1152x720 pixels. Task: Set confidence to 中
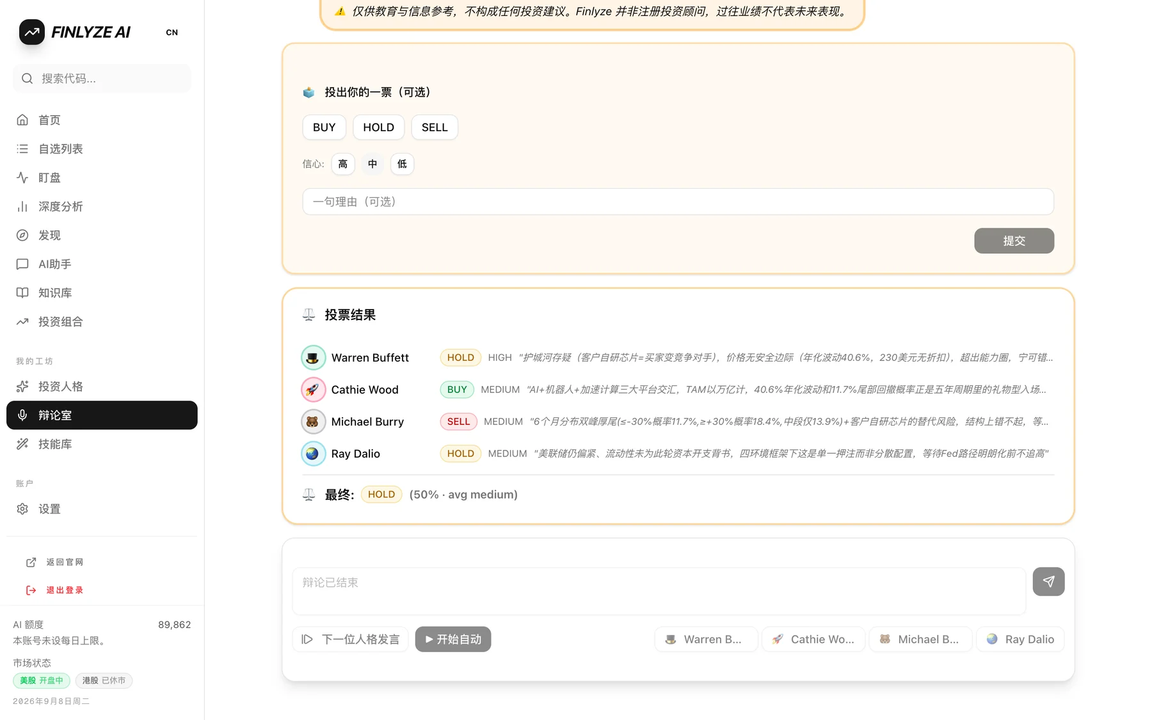[372, 164]
